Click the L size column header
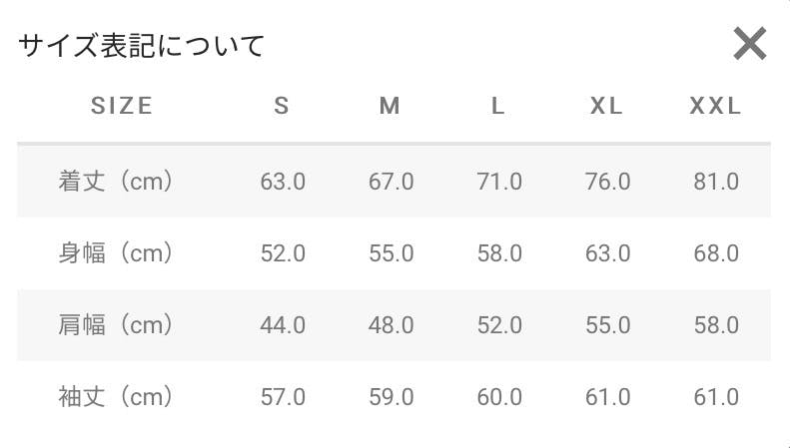The width and height of the screenshot is (790, 448). click(x=498, y=106)
